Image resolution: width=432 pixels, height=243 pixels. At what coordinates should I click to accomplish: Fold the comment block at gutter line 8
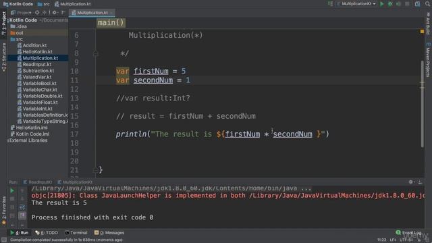[x=95, y=53]
